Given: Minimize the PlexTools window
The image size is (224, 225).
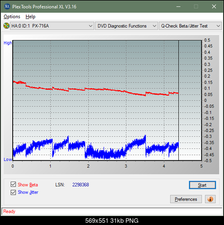Looking at the screenshot, I should 178,7.
